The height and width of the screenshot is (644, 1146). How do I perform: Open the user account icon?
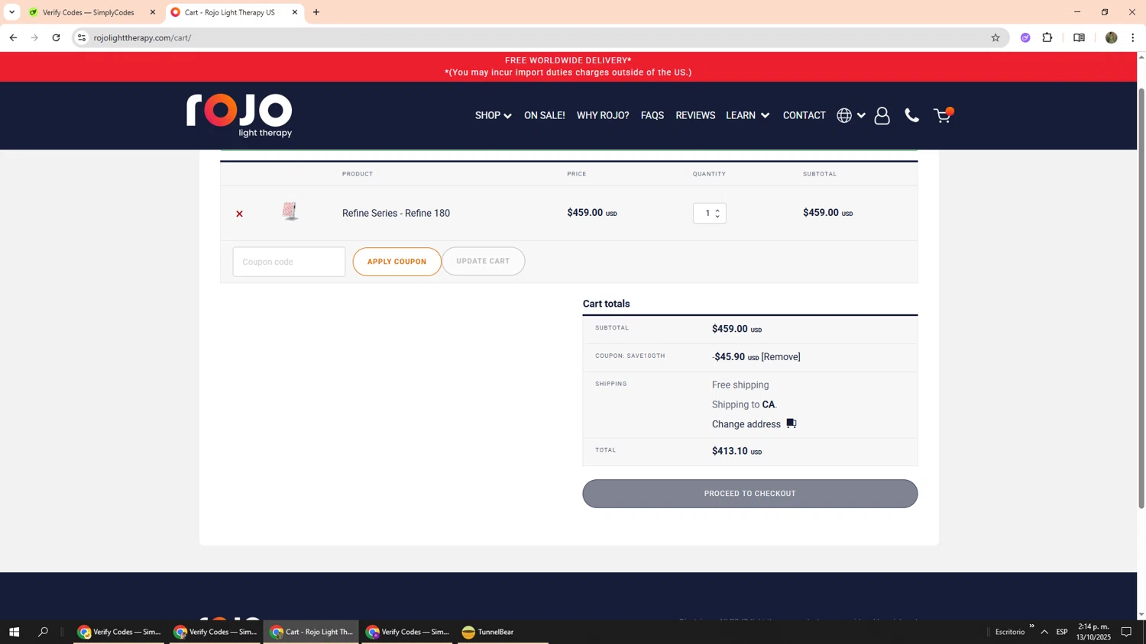pos(882,115)
